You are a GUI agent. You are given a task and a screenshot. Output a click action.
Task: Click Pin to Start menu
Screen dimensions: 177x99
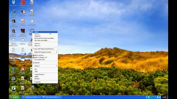tap(45, 59)
